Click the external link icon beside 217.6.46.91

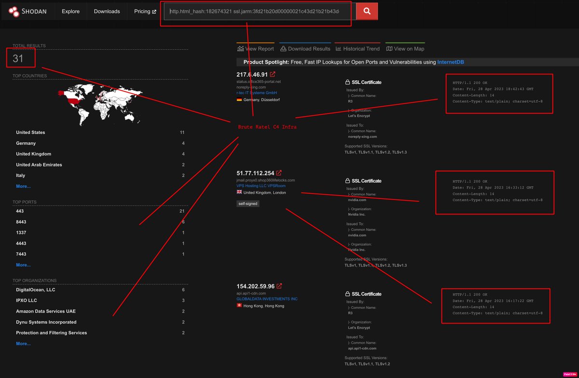click(x=272, y=74)
